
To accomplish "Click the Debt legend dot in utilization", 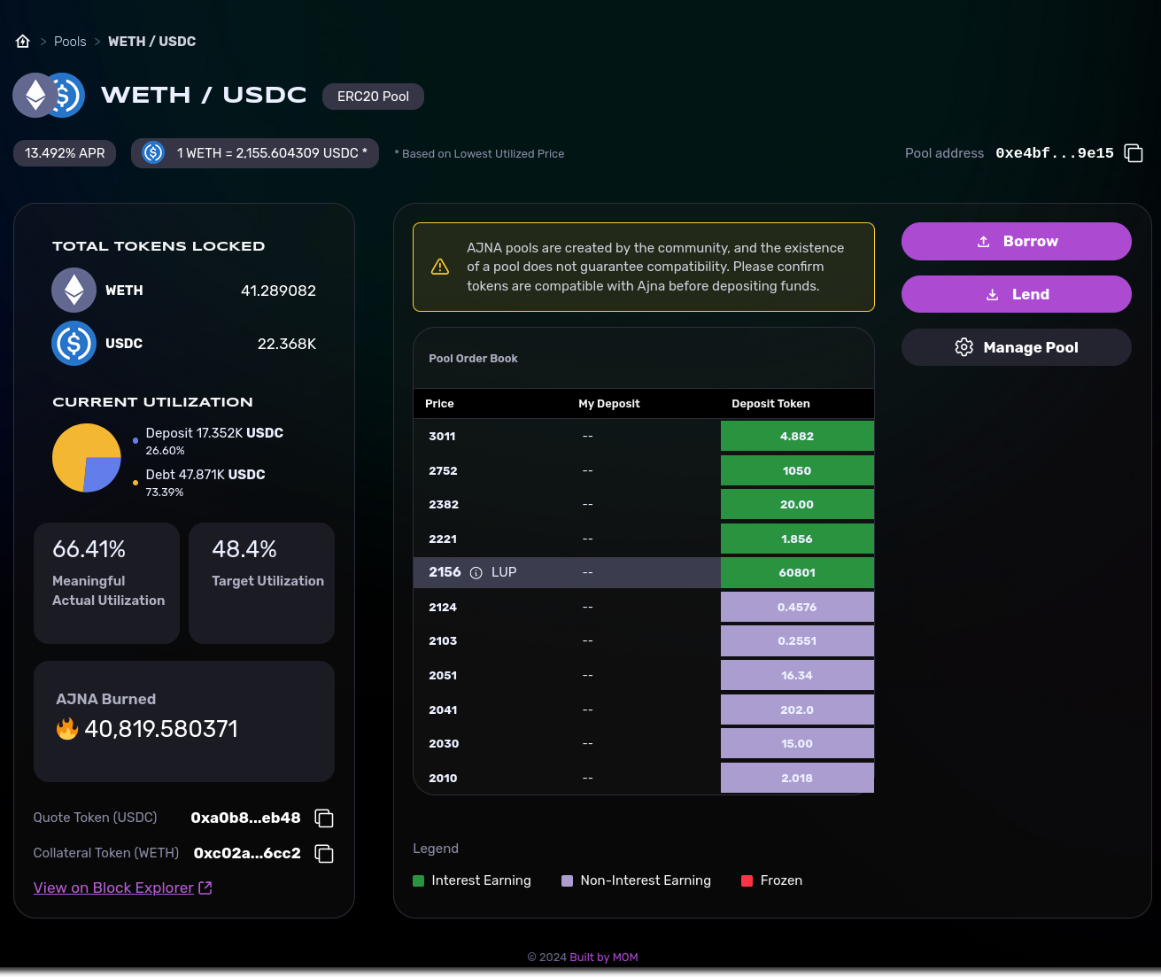I will pos(135,483).
